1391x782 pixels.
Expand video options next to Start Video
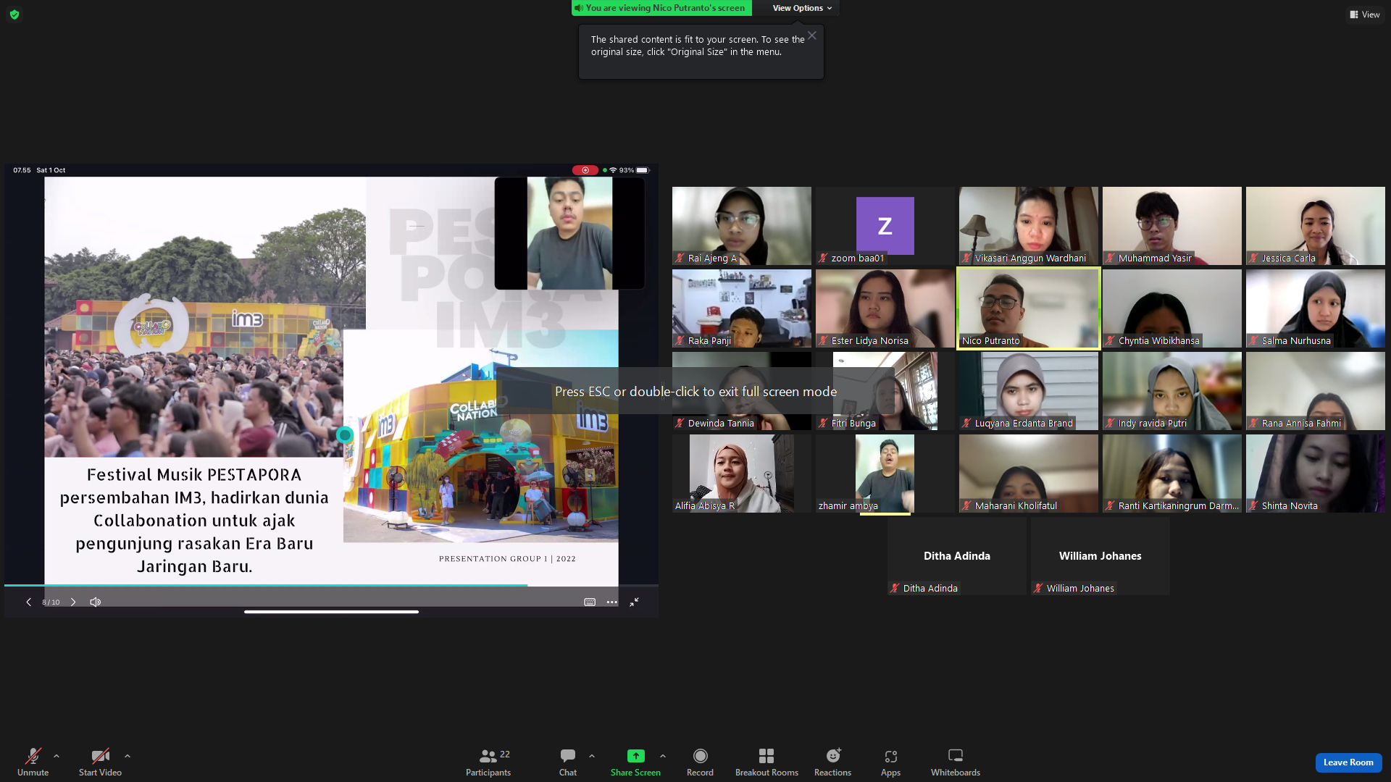point(128,756)
